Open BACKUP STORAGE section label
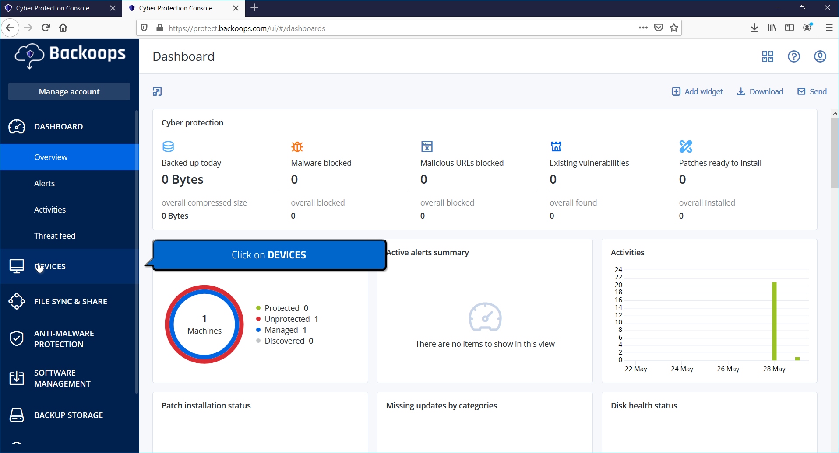 (x=69, y=415)
